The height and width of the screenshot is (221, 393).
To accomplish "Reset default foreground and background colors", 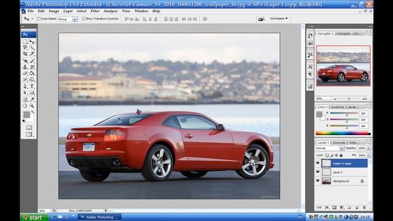I will point(24,121).
